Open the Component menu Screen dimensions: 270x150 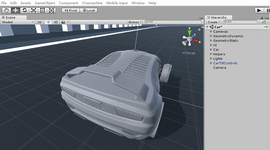click(68, 3)
